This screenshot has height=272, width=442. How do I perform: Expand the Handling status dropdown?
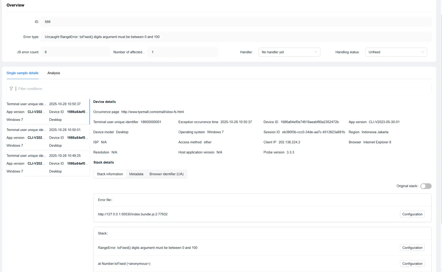click(x=396, y=52)
